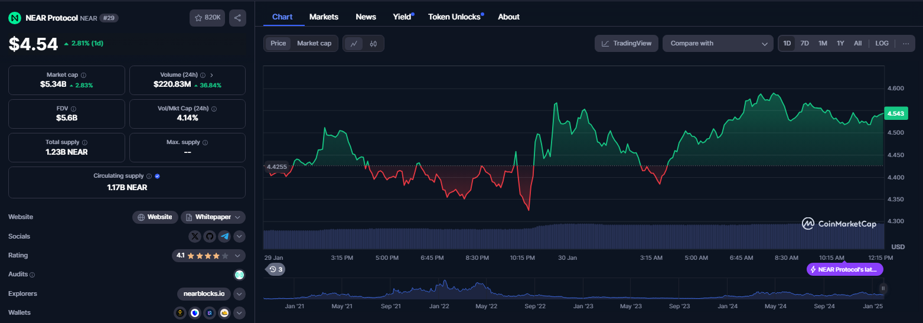
Task: Open the X (Twitter) social link
Action: pyautogui.click(x=195, y=236)
